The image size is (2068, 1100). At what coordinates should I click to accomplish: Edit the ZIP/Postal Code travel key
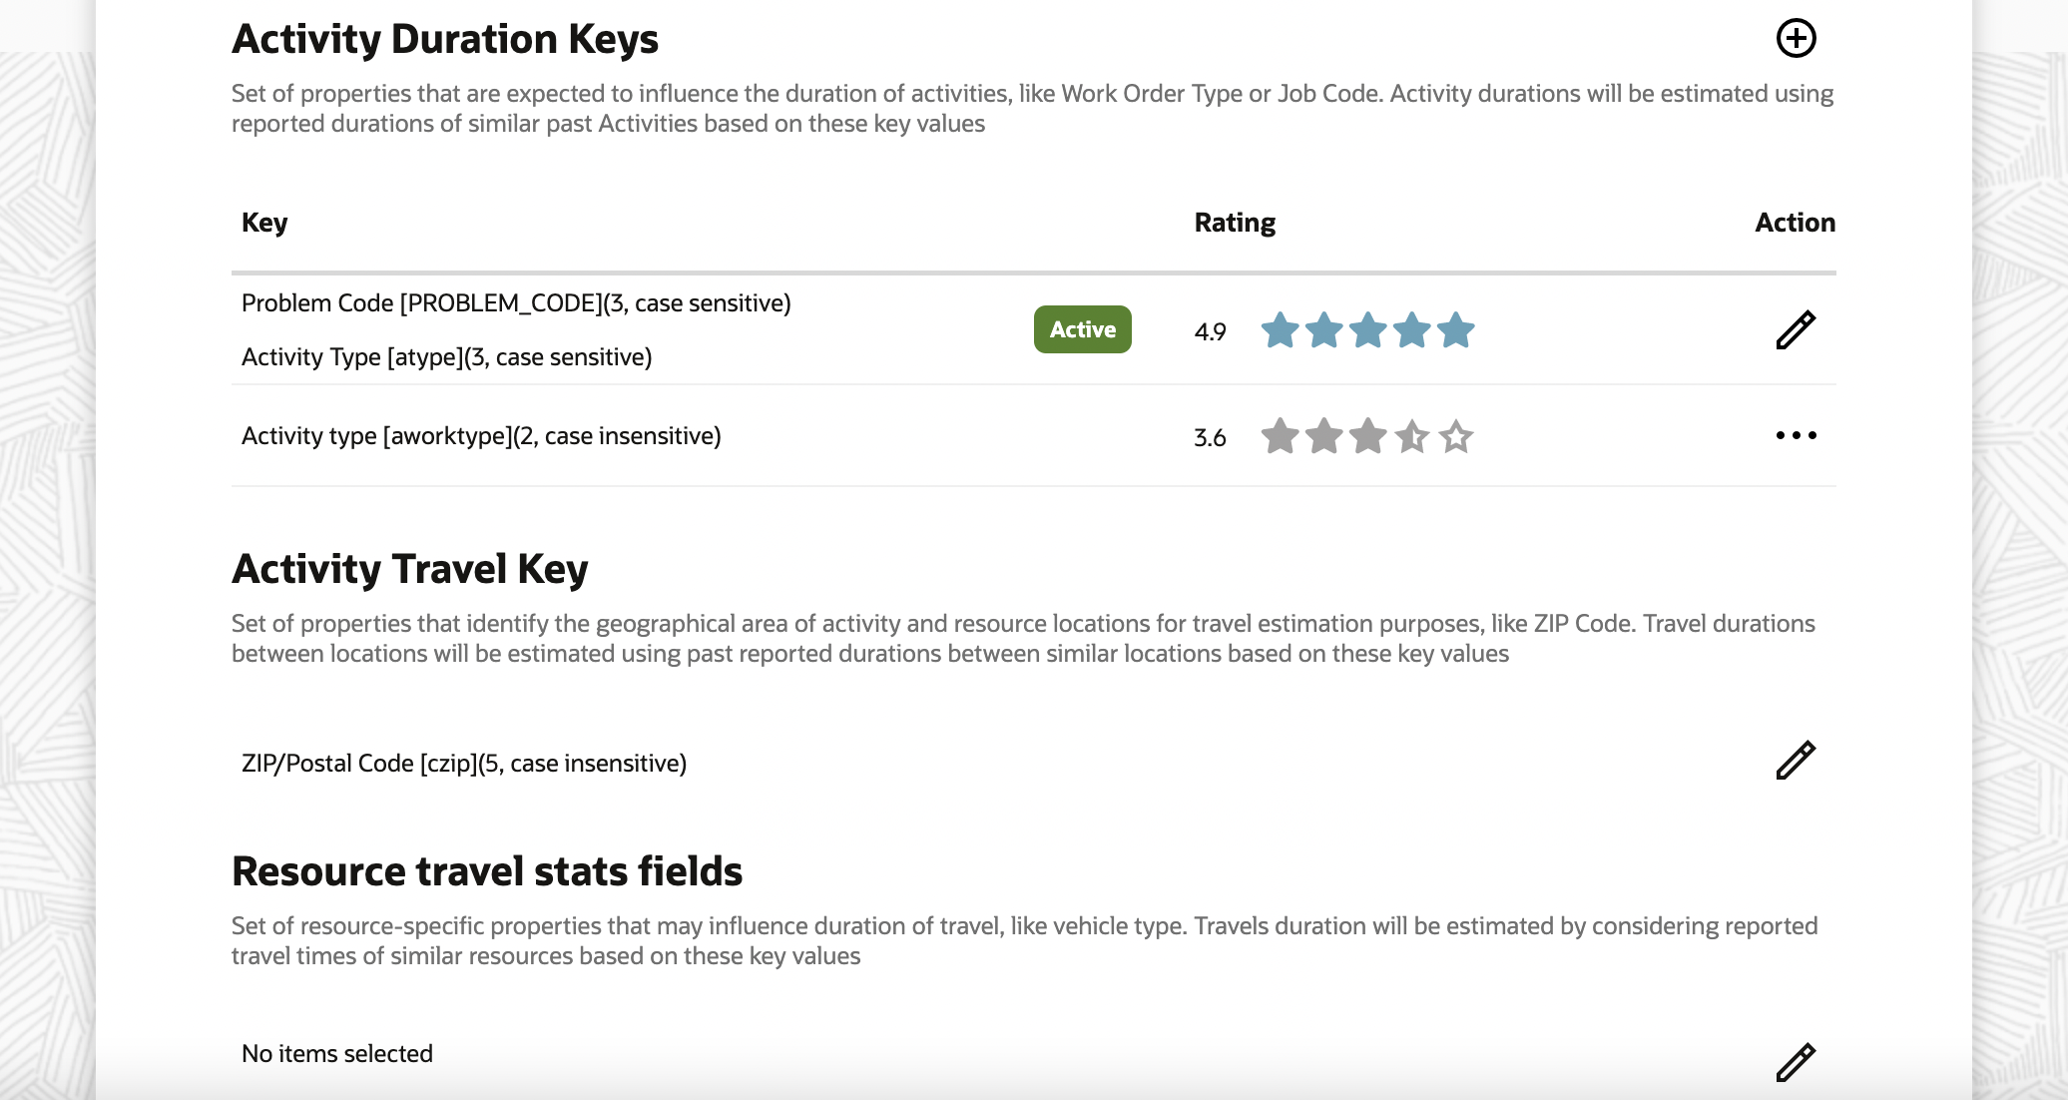[x=1796, y=761]
